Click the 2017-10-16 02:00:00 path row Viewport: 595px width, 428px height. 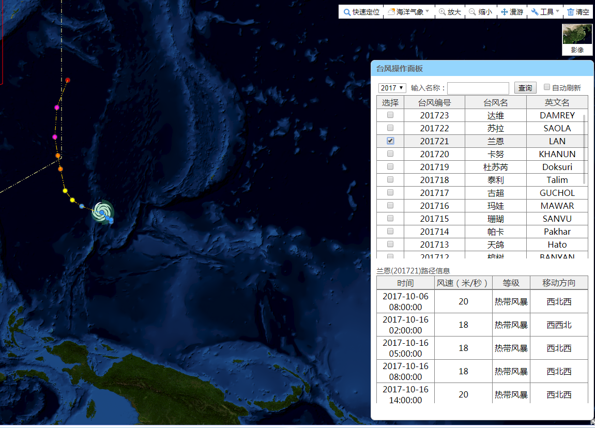click(482, 325)
